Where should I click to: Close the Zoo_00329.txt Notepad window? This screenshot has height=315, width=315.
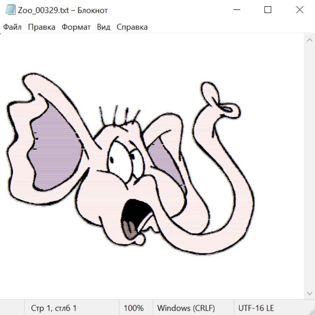[300, 10]
